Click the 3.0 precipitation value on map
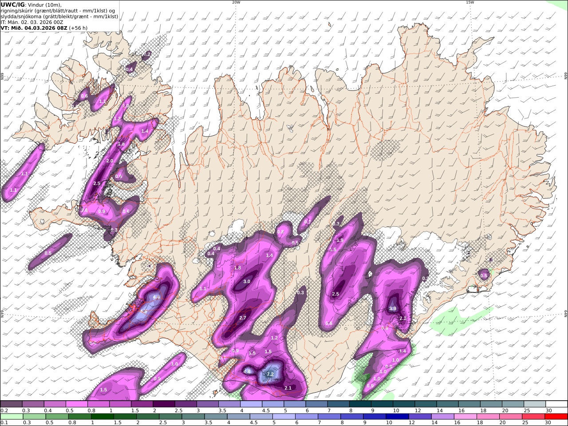Screen dimensions: 568x426 tap(247, 281)
